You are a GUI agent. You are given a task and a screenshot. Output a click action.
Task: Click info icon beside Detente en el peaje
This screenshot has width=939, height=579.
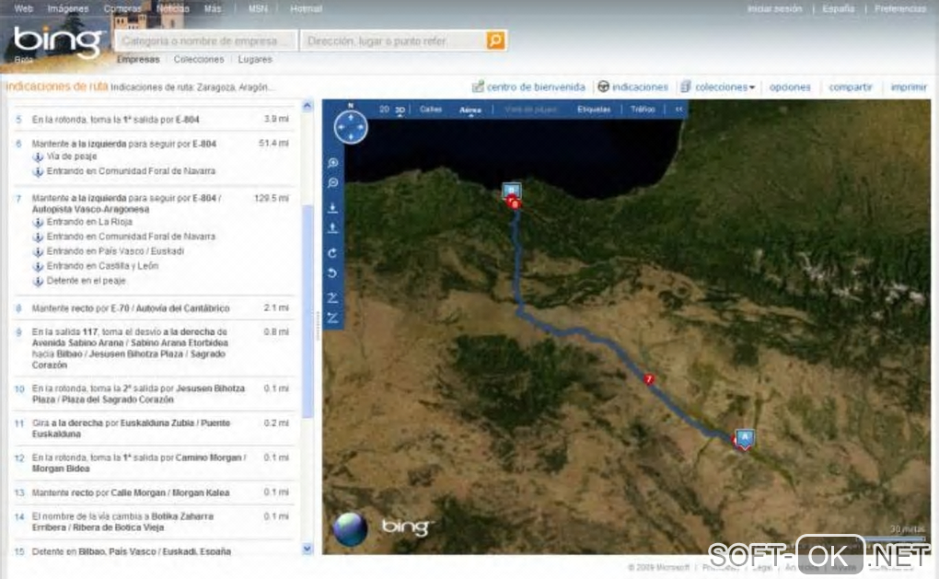(x=38, y=281)
